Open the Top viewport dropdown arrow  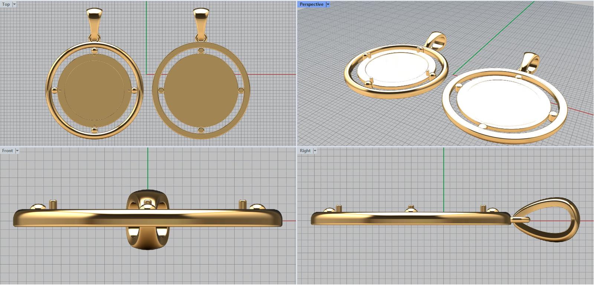(x=14, y=4)
